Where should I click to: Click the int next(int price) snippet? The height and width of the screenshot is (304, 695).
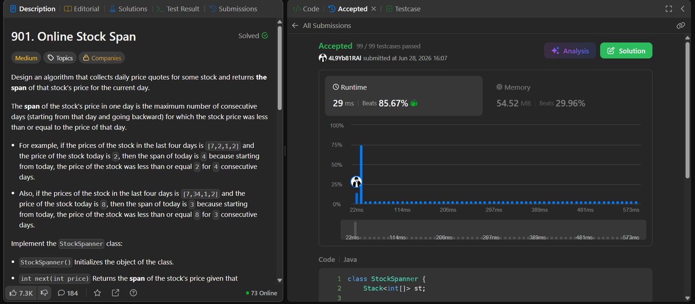tap(55, 279)
